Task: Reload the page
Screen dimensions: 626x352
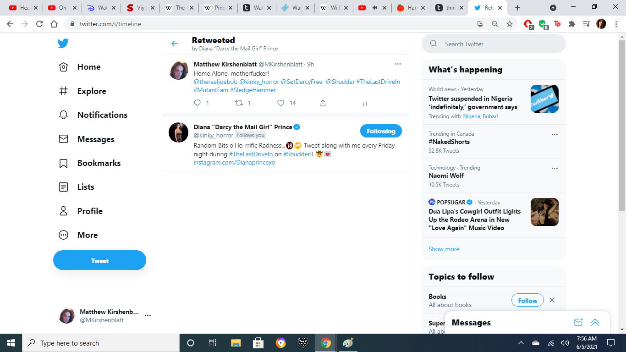Action: 39,24
